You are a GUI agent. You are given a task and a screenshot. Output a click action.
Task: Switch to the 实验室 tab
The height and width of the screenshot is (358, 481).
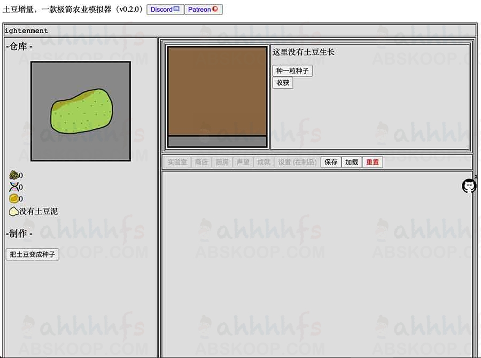coord(177,162)
